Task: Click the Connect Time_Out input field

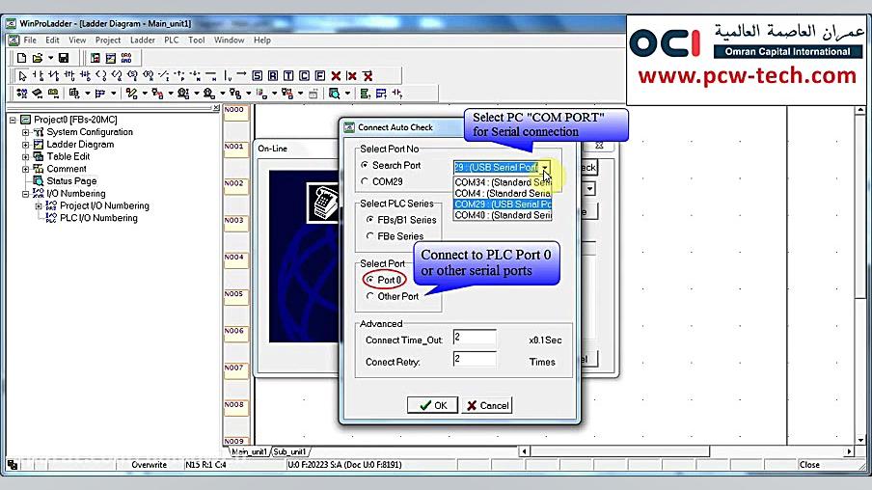Action: 475,339
